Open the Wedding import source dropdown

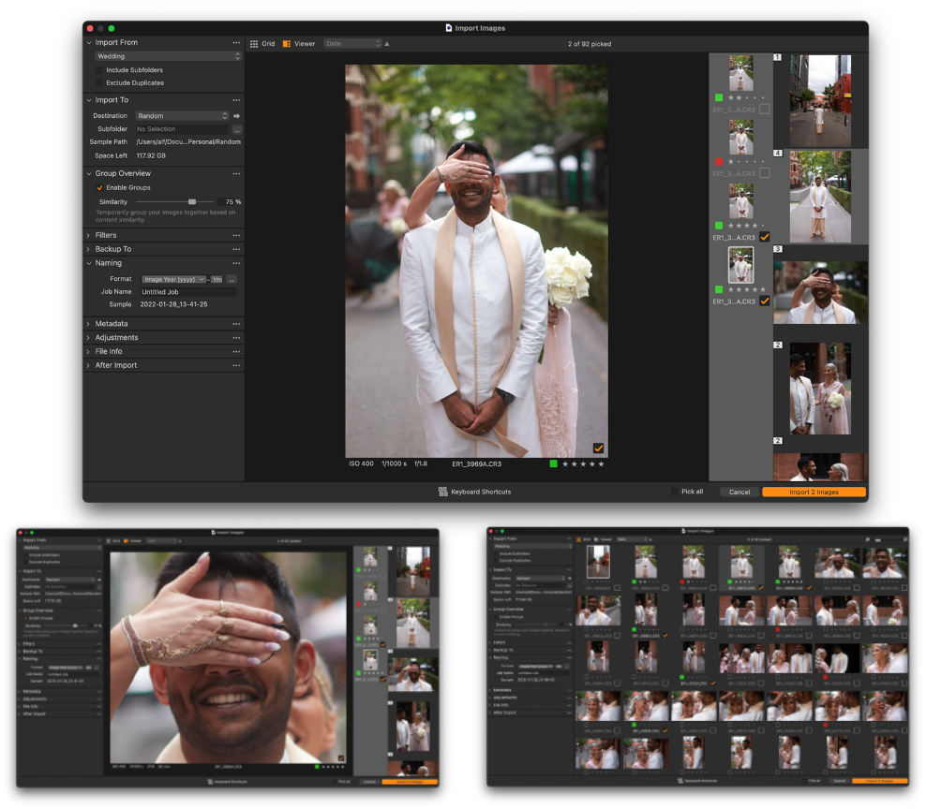click(x=168, y=56)
